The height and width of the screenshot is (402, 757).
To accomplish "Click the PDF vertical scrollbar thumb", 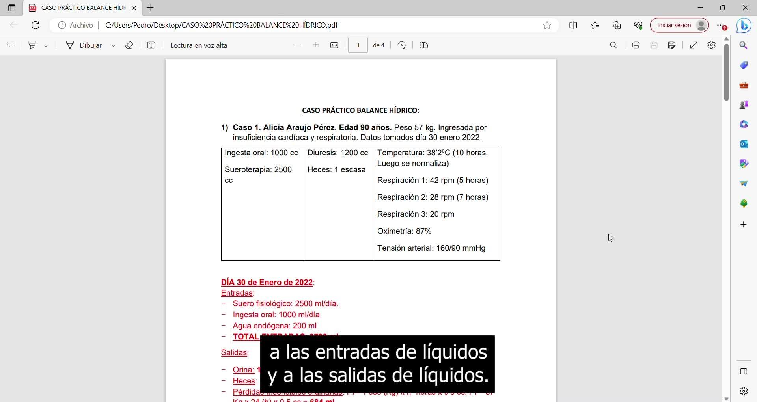I will coord(727,72).
